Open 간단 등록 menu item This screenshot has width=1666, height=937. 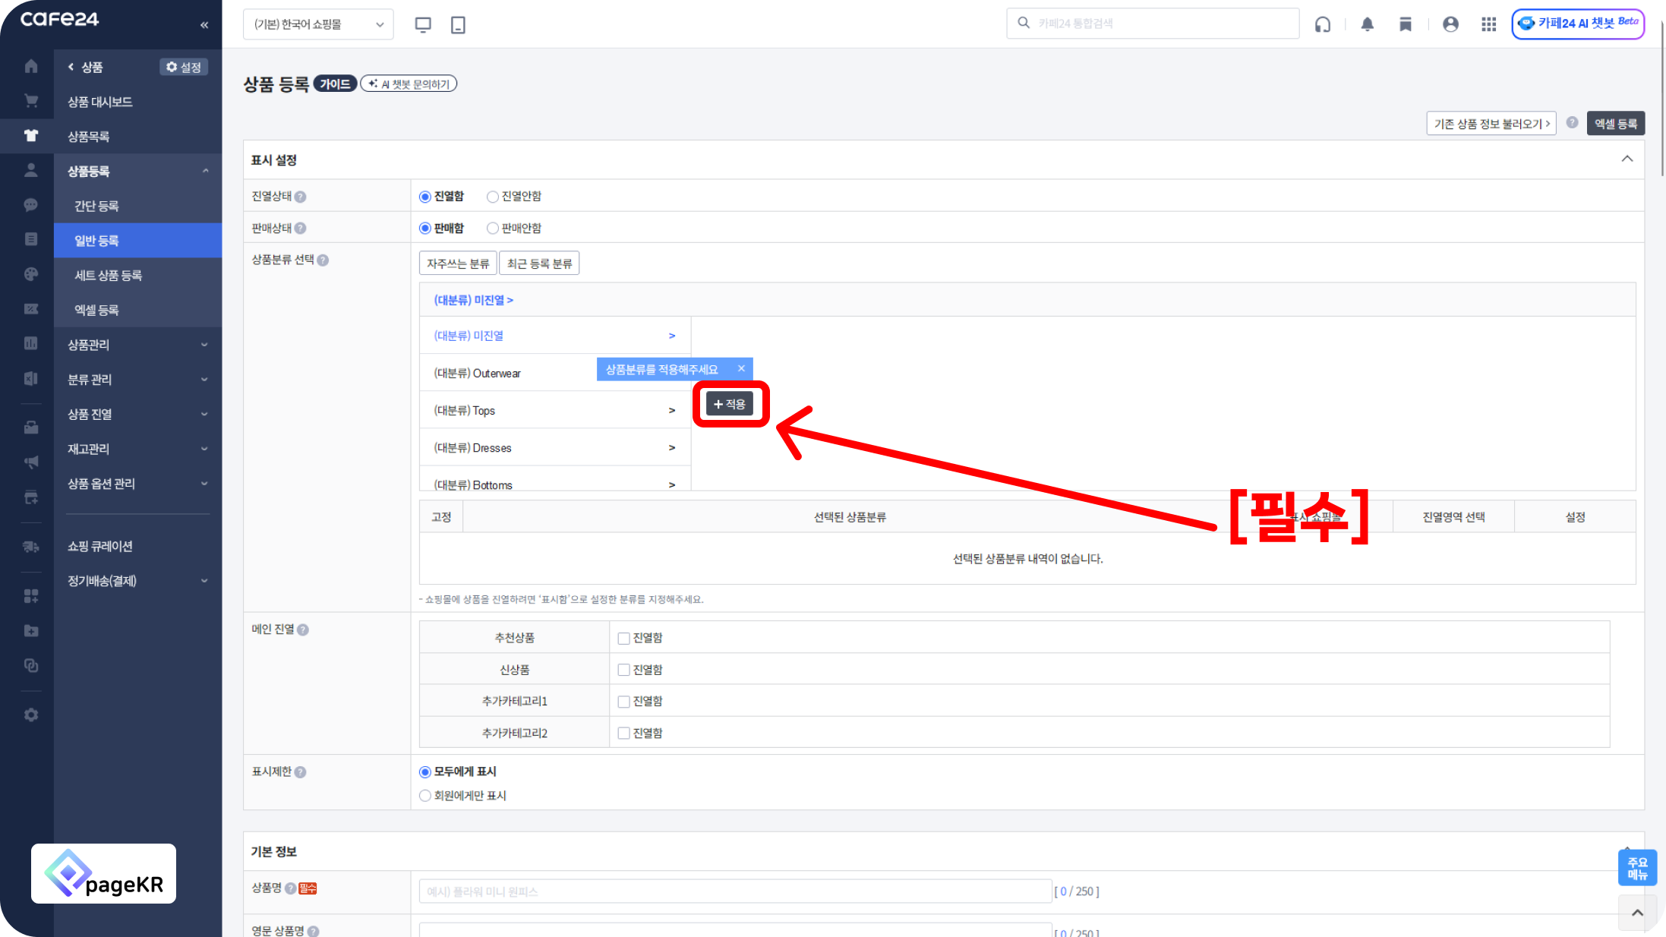[x=96, y=206]
